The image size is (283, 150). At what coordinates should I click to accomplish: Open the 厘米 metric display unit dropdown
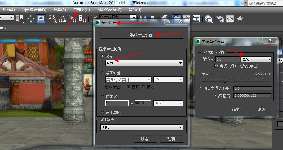coord(144,63)
